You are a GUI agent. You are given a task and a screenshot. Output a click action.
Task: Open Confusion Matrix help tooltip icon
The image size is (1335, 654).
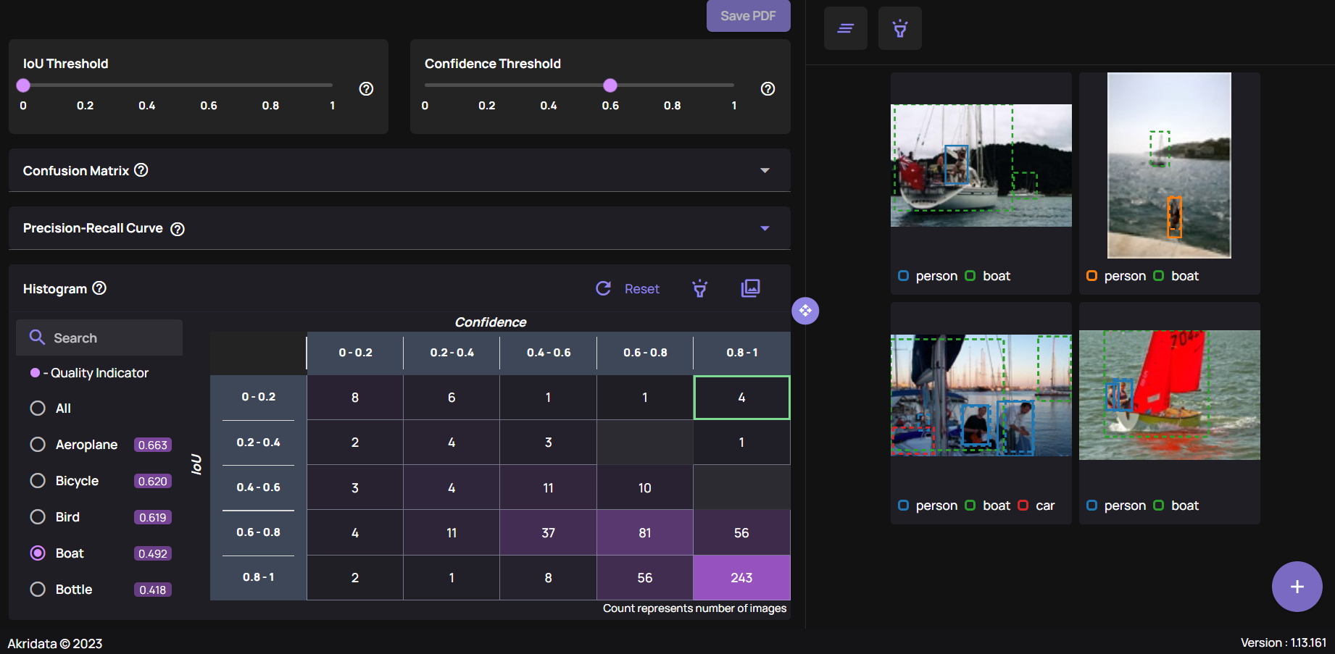(x=141, y=170)
